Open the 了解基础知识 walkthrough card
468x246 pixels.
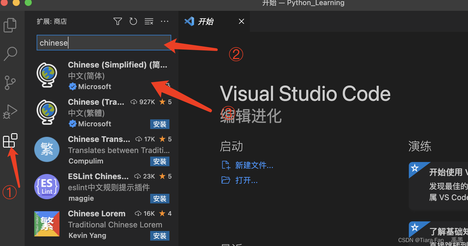pos(438,234)
